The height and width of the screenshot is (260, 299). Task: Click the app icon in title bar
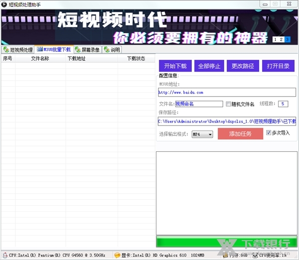(x=4, y=4)
